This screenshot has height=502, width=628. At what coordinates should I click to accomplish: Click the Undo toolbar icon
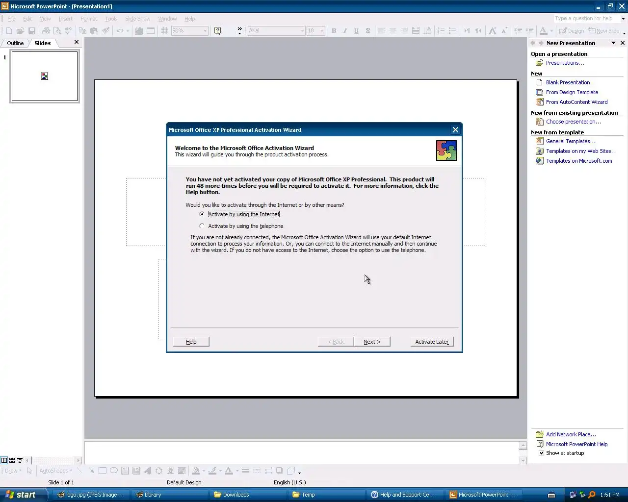(119, 31)
